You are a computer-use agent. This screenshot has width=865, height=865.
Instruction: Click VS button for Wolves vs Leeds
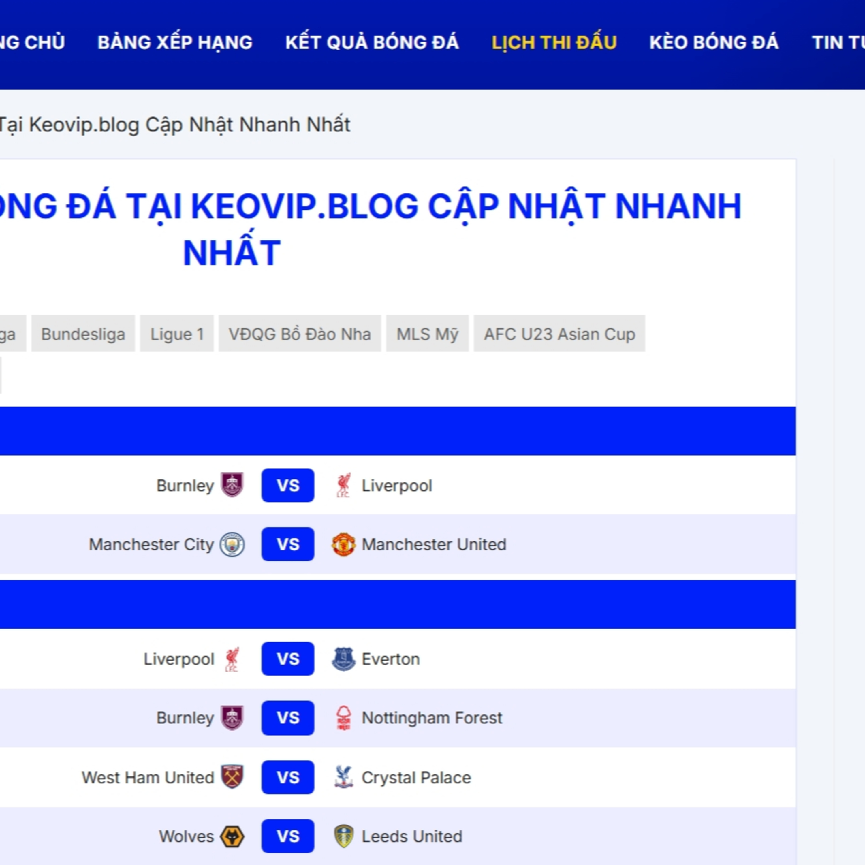[288, 836]
